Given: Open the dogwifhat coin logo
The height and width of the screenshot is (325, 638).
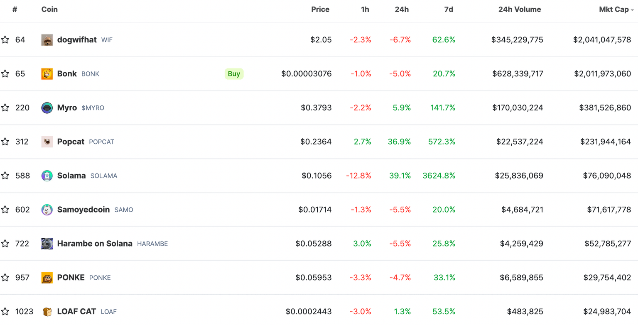Looking at the screenshot, I should (x=47, y=40).
